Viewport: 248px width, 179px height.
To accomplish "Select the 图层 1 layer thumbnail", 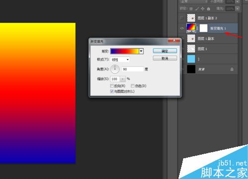I will 191,49.
